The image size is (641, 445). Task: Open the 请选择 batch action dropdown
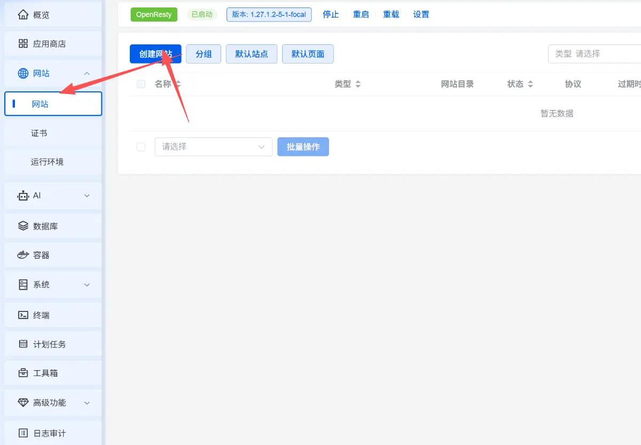[213, 146]
